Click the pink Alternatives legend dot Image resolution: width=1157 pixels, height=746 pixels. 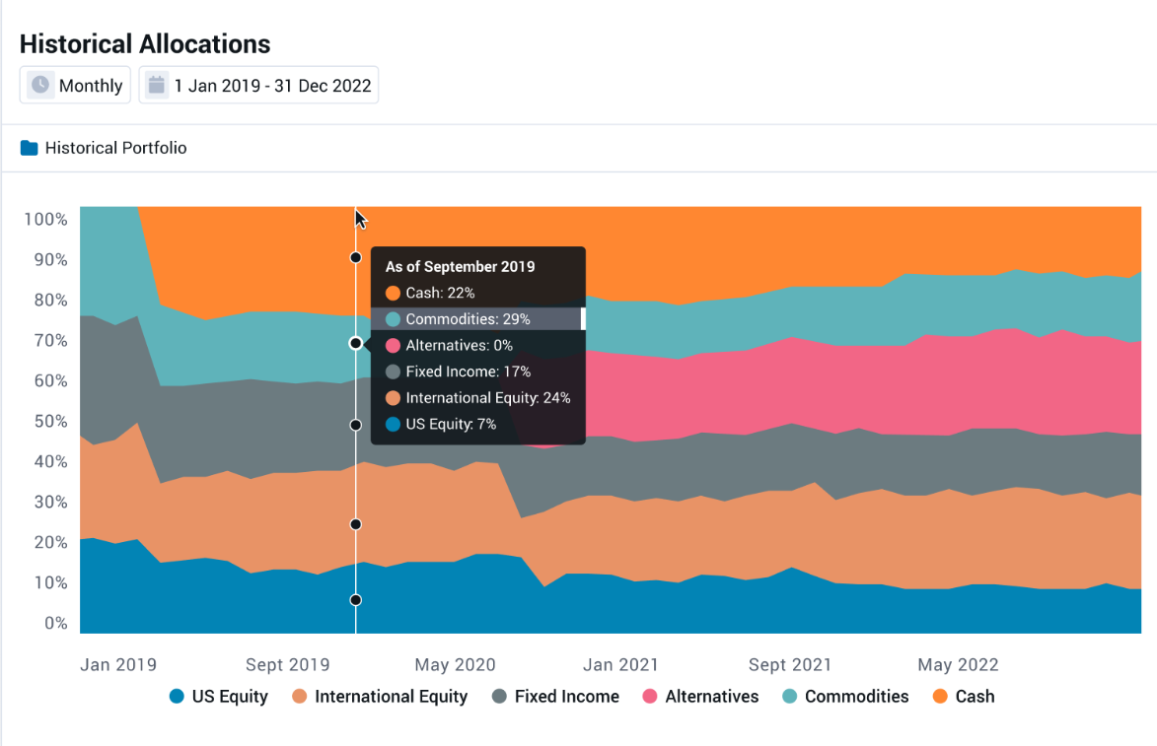pos(650,697)
